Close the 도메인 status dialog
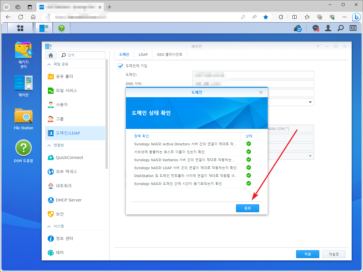The width and height of the screenshot is (363, 272). coord(261,92)
